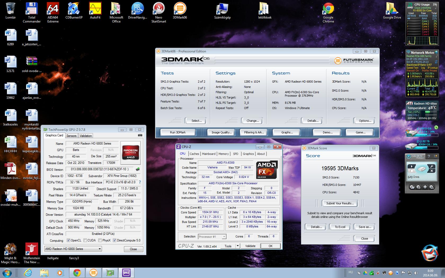Open Google Drive desktop icon

[x=392, y=11]
